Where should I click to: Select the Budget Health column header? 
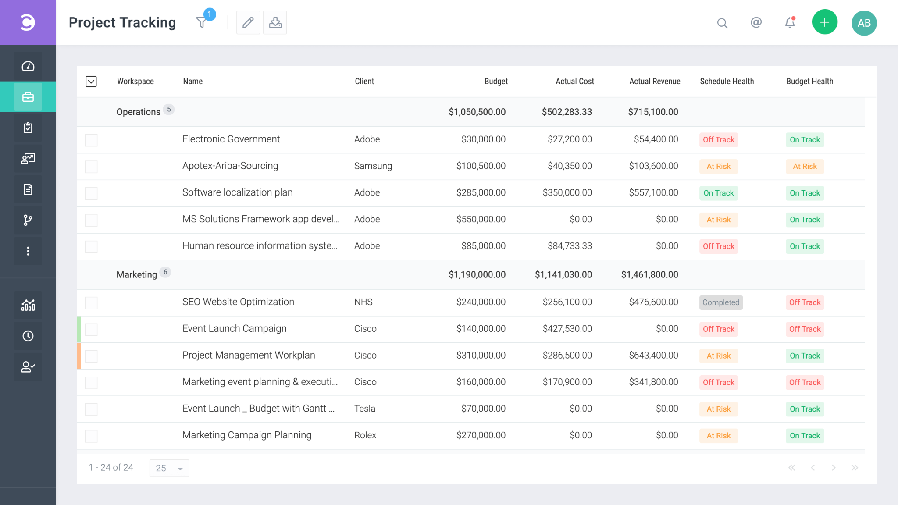810,81
